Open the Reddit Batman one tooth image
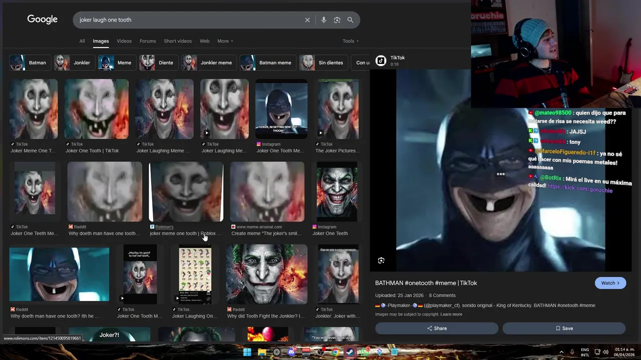This screenshot has height=360, width=641. click(x=59, y=274)
